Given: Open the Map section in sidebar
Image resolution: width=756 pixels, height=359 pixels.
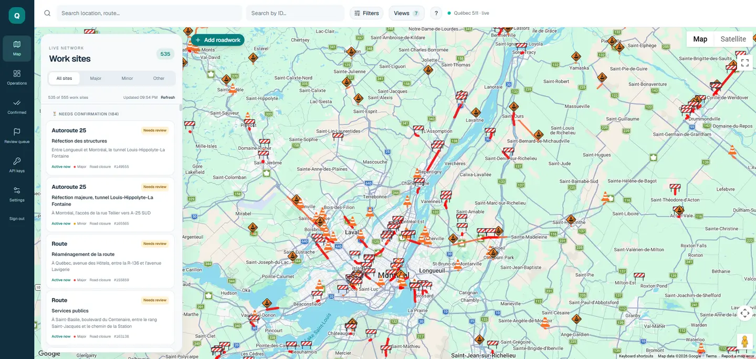Looking at the screenshot, I should [17, 48].
